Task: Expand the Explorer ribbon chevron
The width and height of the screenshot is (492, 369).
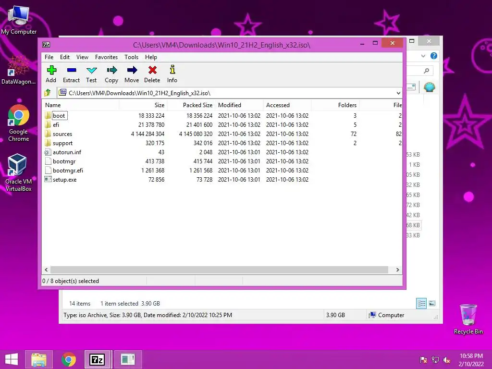Action: click(x=423, y=56)
